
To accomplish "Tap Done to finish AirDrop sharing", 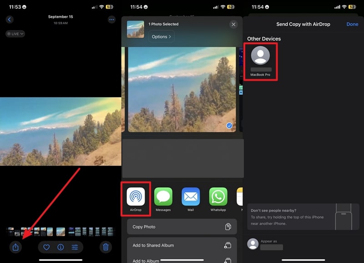I will (x=352, y=24).
